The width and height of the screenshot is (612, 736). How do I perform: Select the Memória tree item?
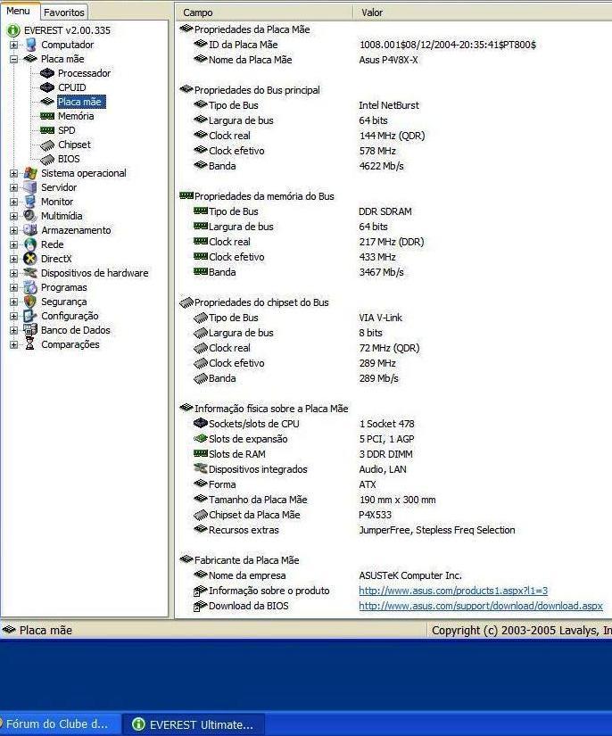pyautogui.click(x=76, y=116)
